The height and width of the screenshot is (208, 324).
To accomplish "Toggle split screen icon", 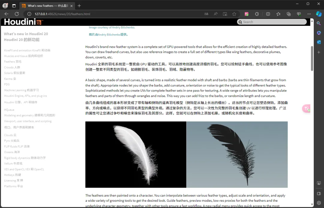I will pos(268,14).
